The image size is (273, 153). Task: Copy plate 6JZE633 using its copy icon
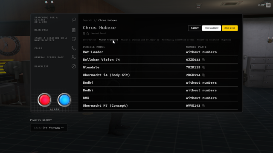[x=203, y=59]
